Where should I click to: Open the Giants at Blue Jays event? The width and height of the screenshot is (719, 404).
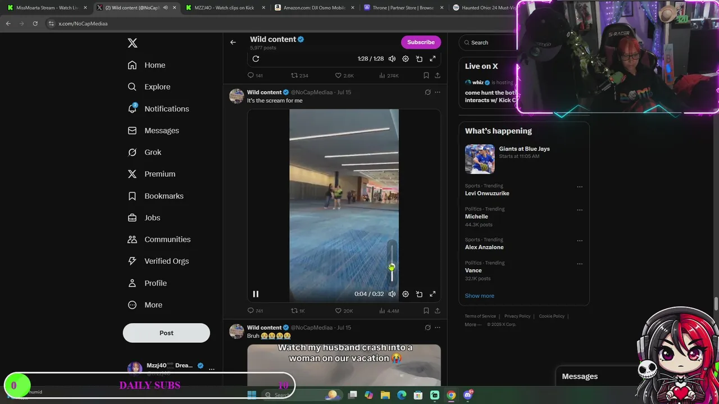[524, 159]
